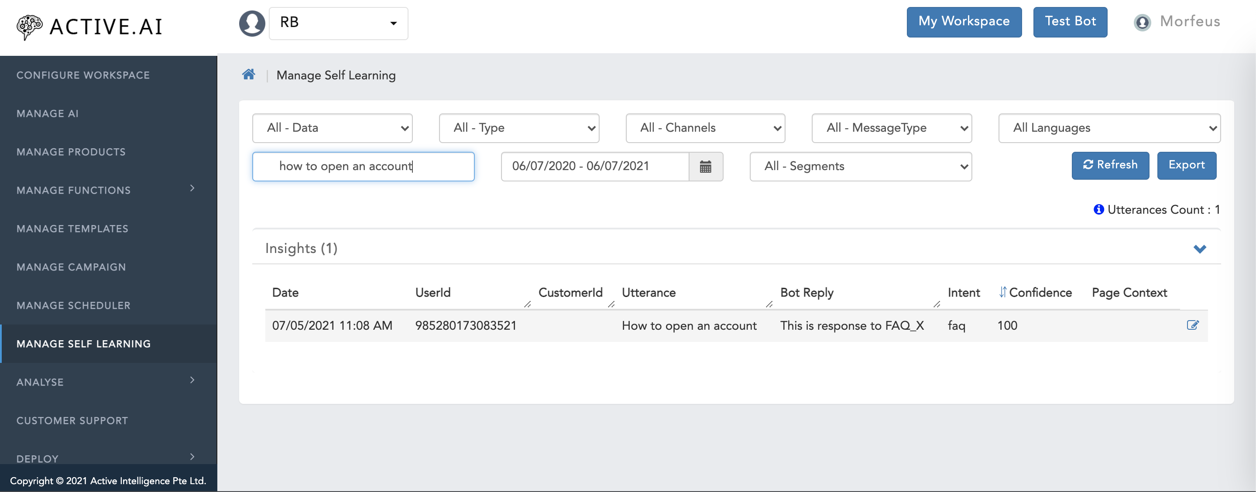1256x492 pixels.
Task: Refresh the utterances list
Action: coord(1110,166)
